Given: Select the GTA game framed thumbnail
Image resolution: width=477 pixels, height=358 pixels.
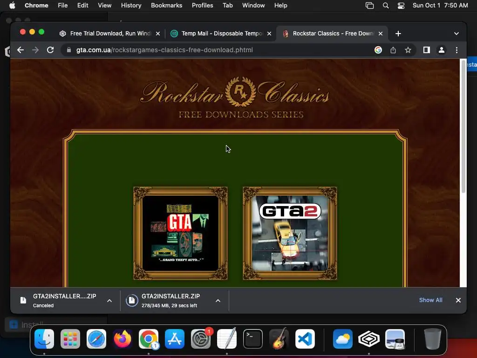Looking at the screenshot, I should 181,233.
